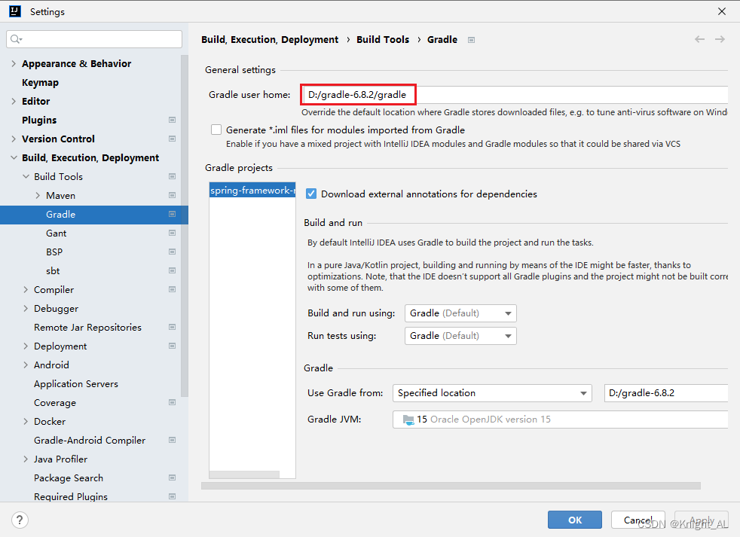Click project-level icon next to Gradle-Android Compiler

[x=173, y=441]
